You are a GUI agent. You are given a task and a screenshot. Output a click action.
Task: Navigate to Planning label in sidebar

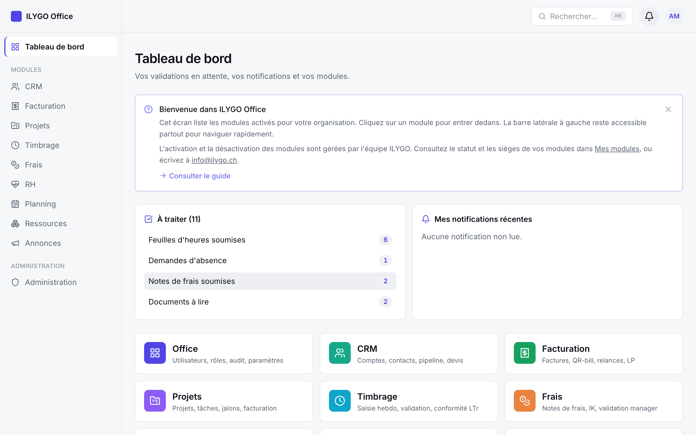click(40, 204)
